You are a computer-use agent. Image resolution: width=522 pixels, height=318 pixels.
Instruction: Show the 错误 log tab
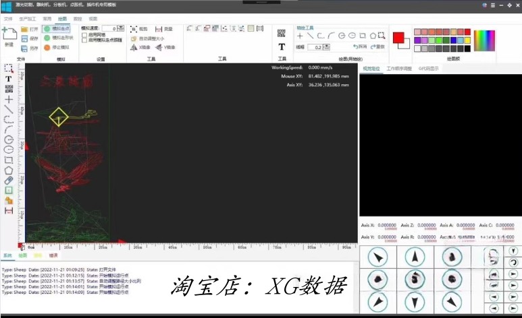(53, 255)
